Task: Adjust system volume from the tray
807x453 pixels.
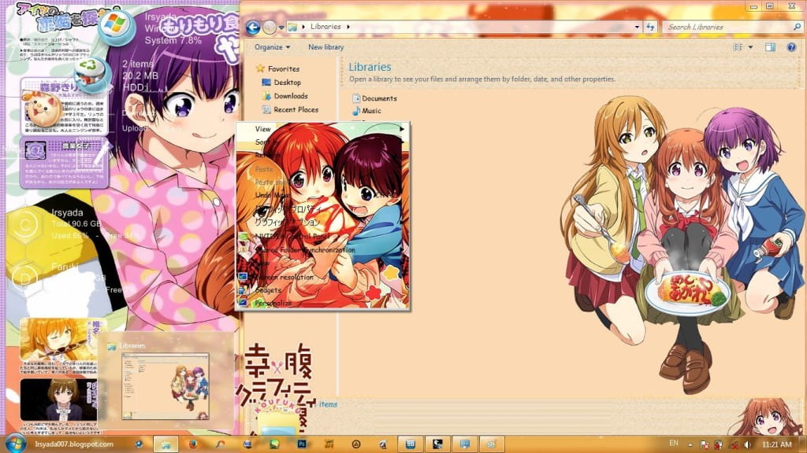Action: coord(747,444)
